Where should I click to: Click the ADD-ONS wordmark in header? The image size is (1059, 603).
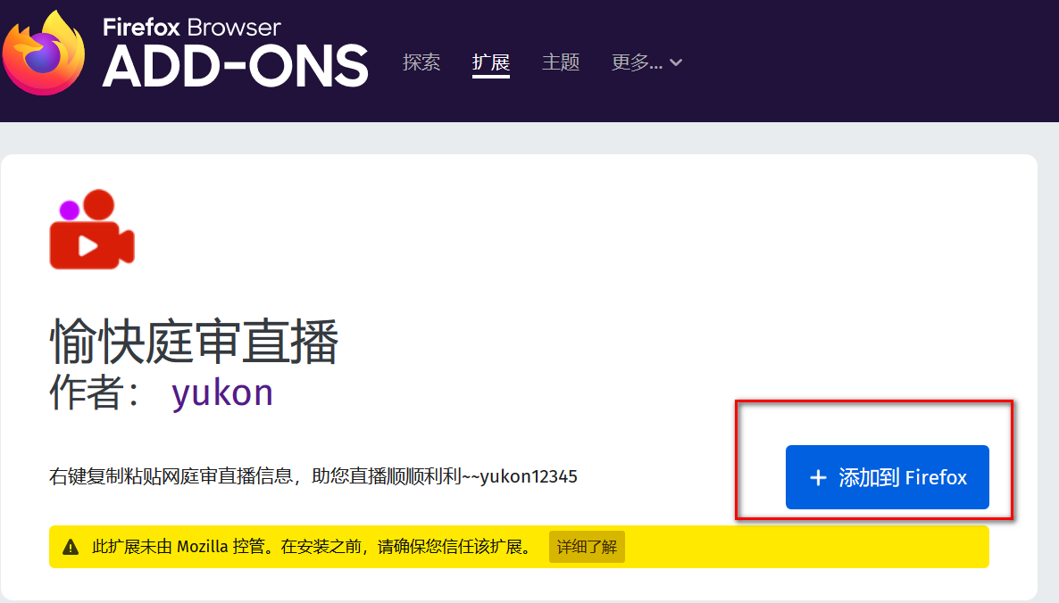(235, 66)
